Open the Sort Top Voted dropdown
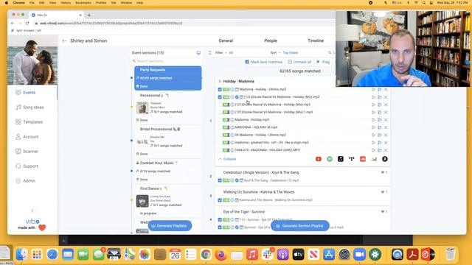 284,53
